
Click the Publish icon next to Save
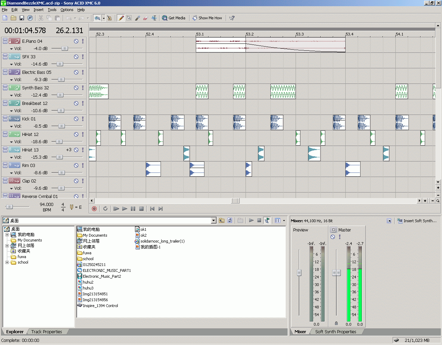(30, 18)
